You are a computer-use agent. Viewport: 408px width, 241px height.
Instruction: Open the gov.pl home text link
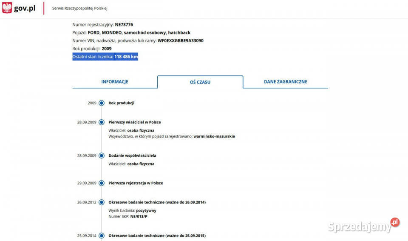click(25, 8)
